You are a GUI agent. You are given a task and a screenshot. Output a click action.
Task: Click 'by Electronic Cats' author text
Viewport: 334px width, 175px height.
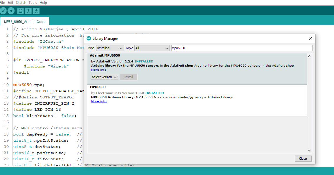point(106,93)
